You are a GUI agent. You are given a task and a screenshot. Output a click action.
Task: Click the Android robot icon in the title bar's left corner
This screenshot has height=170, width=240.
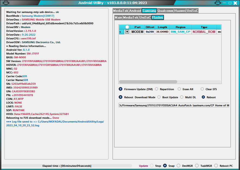(x=6, y=3)
